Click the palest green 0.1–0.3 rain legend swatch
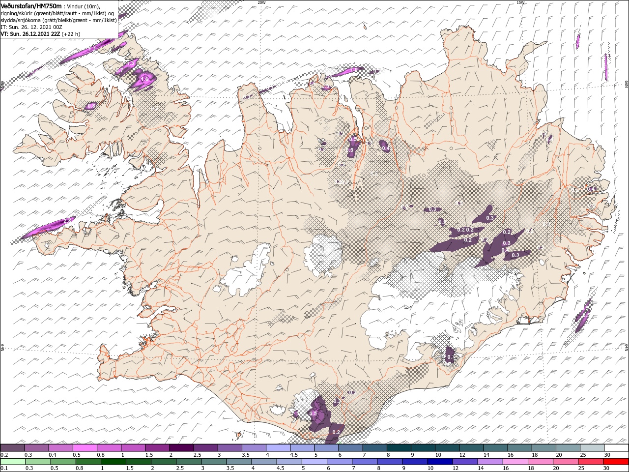Image resolution: width=629 pixels, height=472 pixels. coord(13,462)
